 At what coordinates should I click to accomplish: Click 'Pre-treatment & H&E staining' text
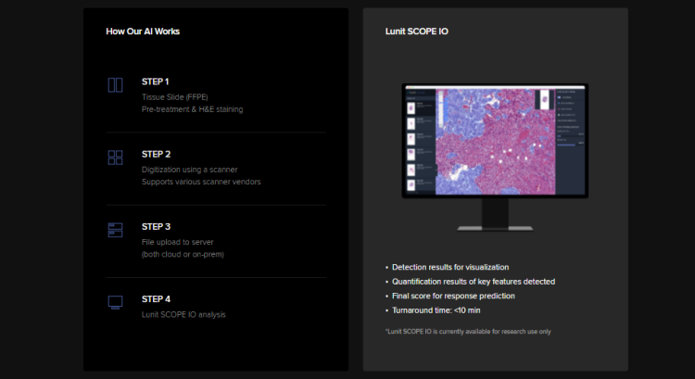point(193,109)
